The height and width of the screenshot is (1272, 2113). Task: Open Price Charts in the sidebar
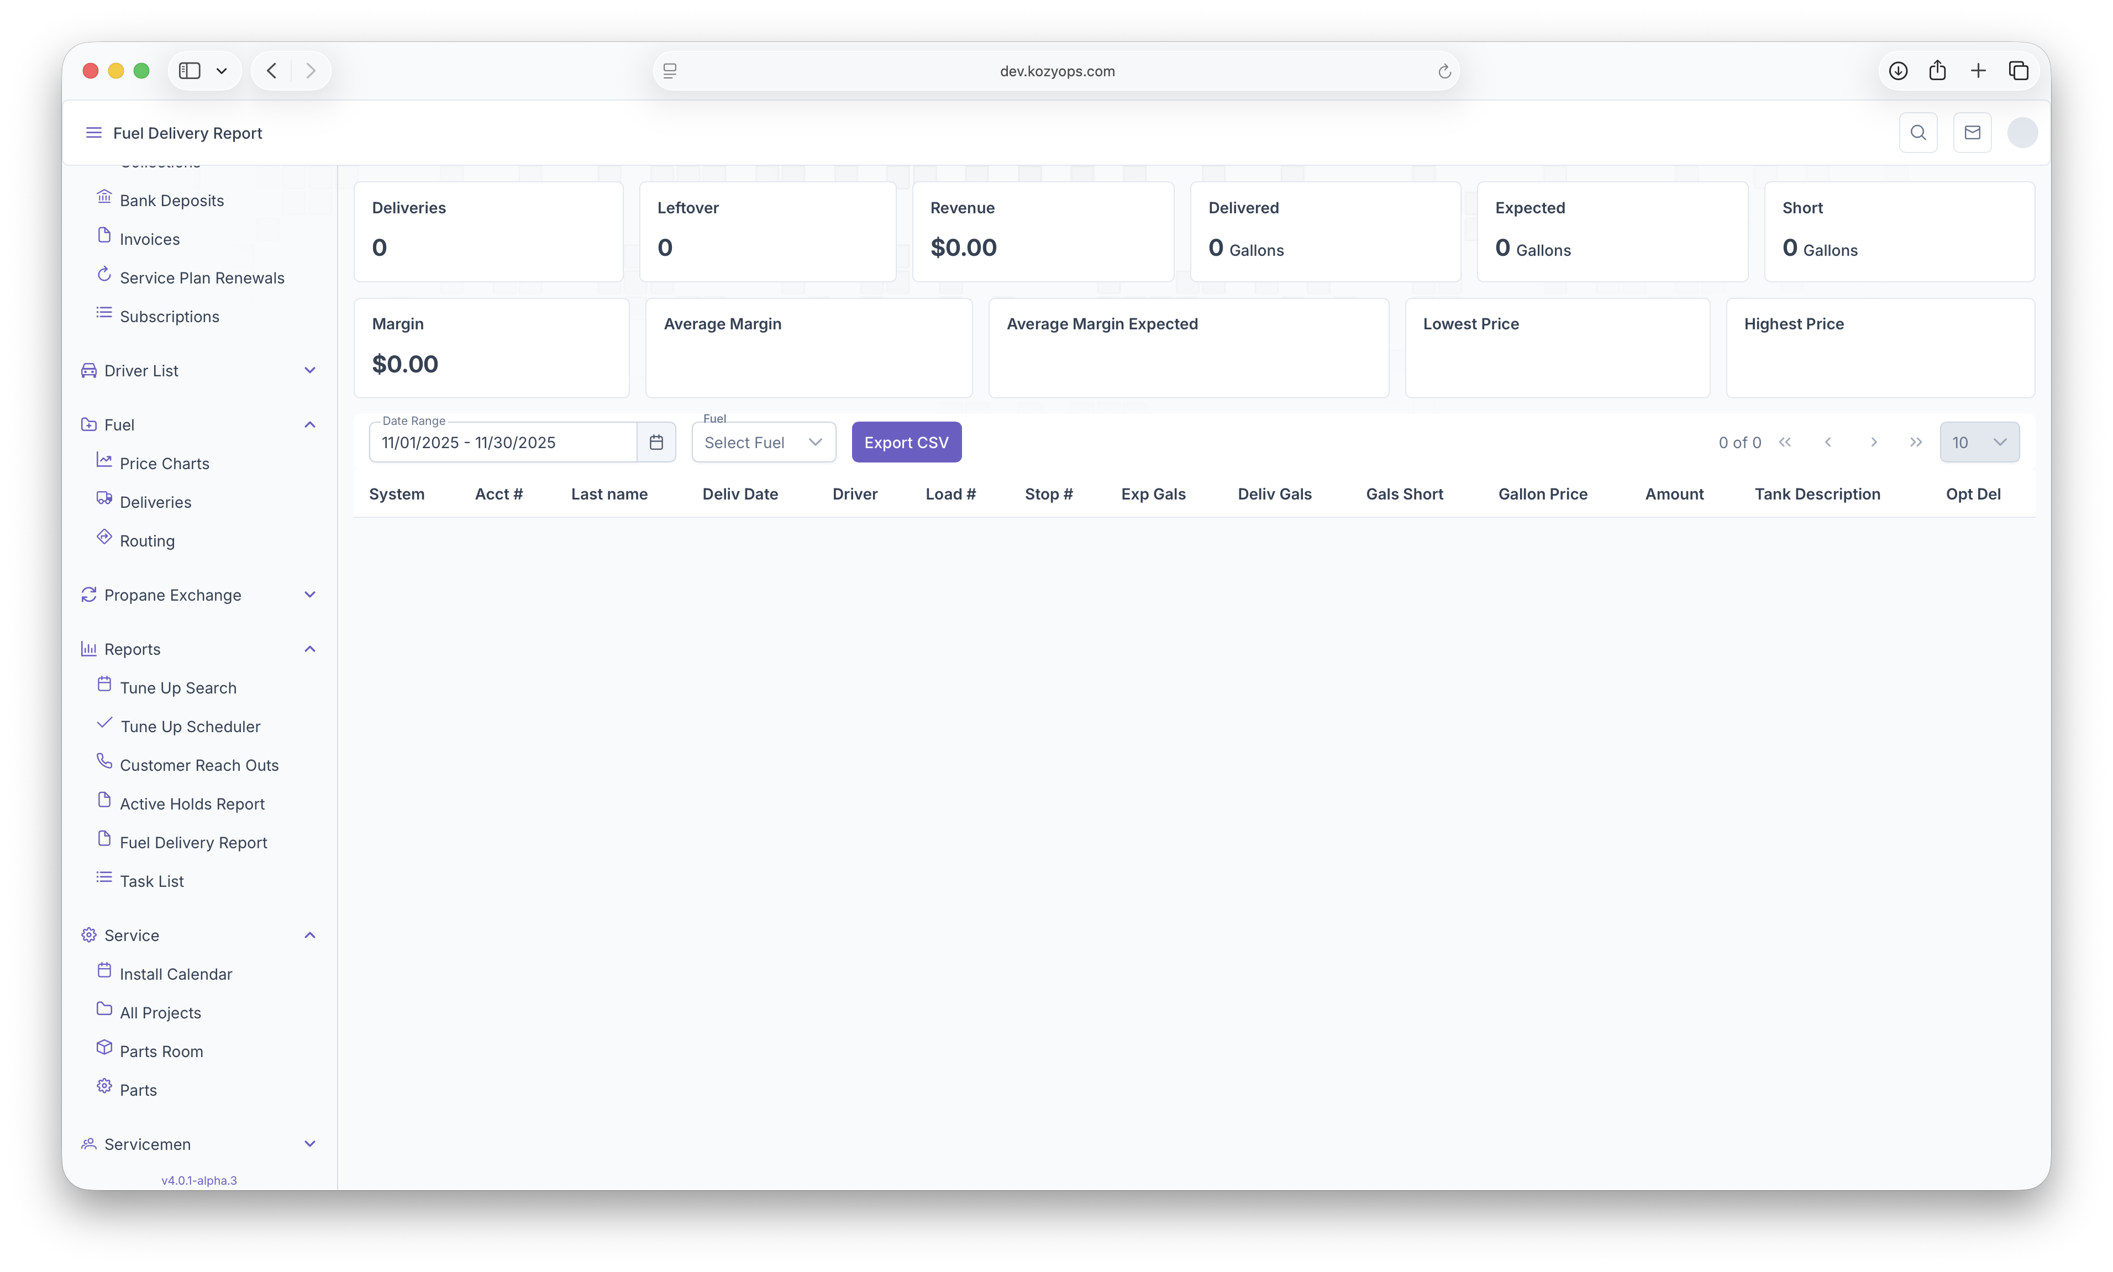[165, 464]
